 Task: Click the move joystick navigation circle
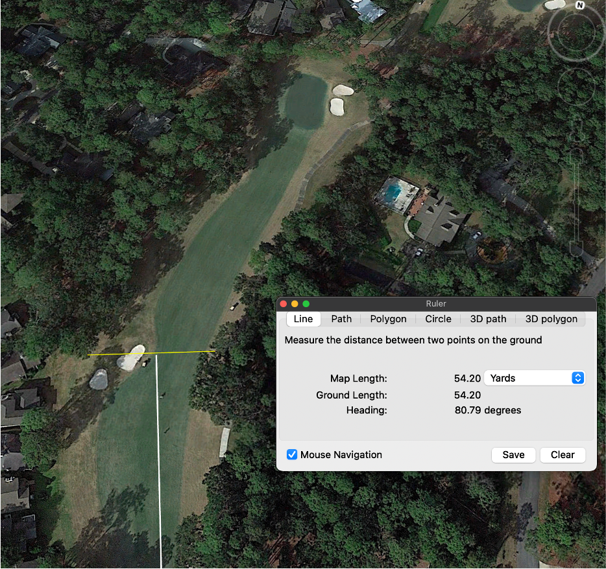576,86
